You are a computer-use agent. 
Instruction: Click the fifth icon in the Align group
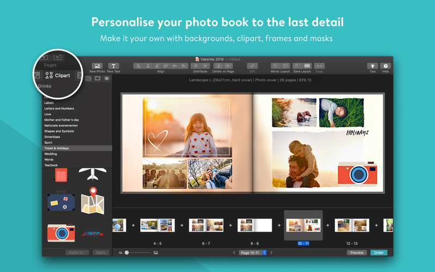tap(175, 66)
